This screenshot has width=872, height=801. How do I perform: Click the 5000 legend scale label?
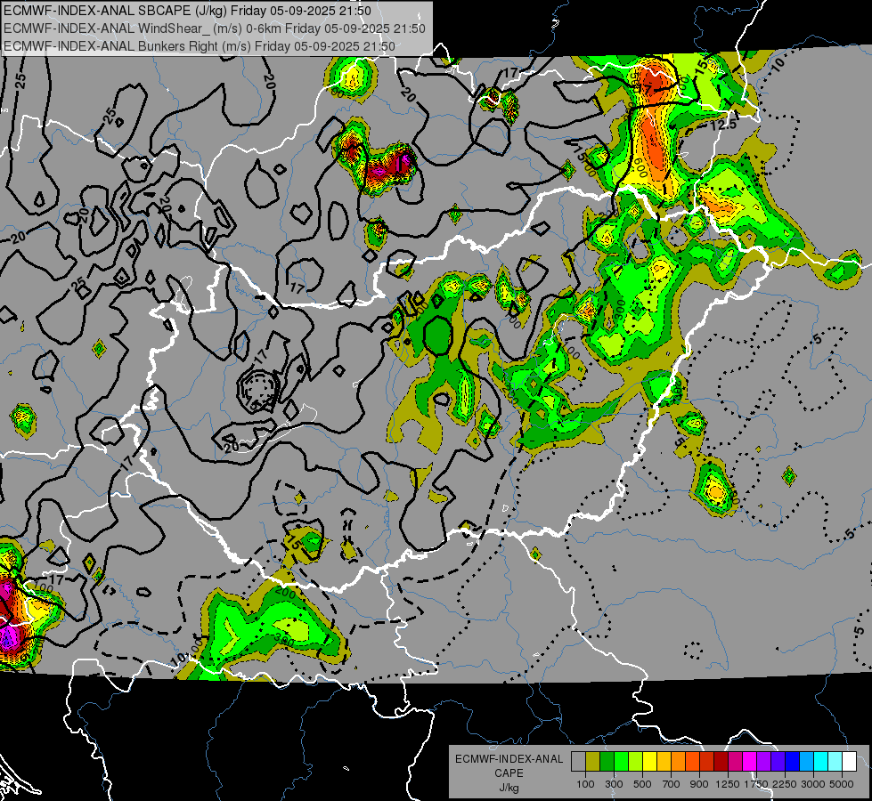[x=842, y=784]
